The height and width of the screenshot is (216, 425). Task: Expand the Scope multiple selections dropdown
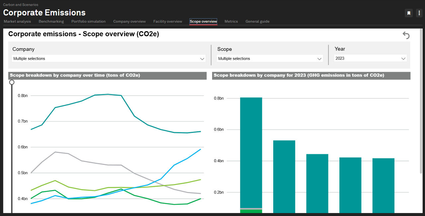pyautogui.click(x=270, y=58)
